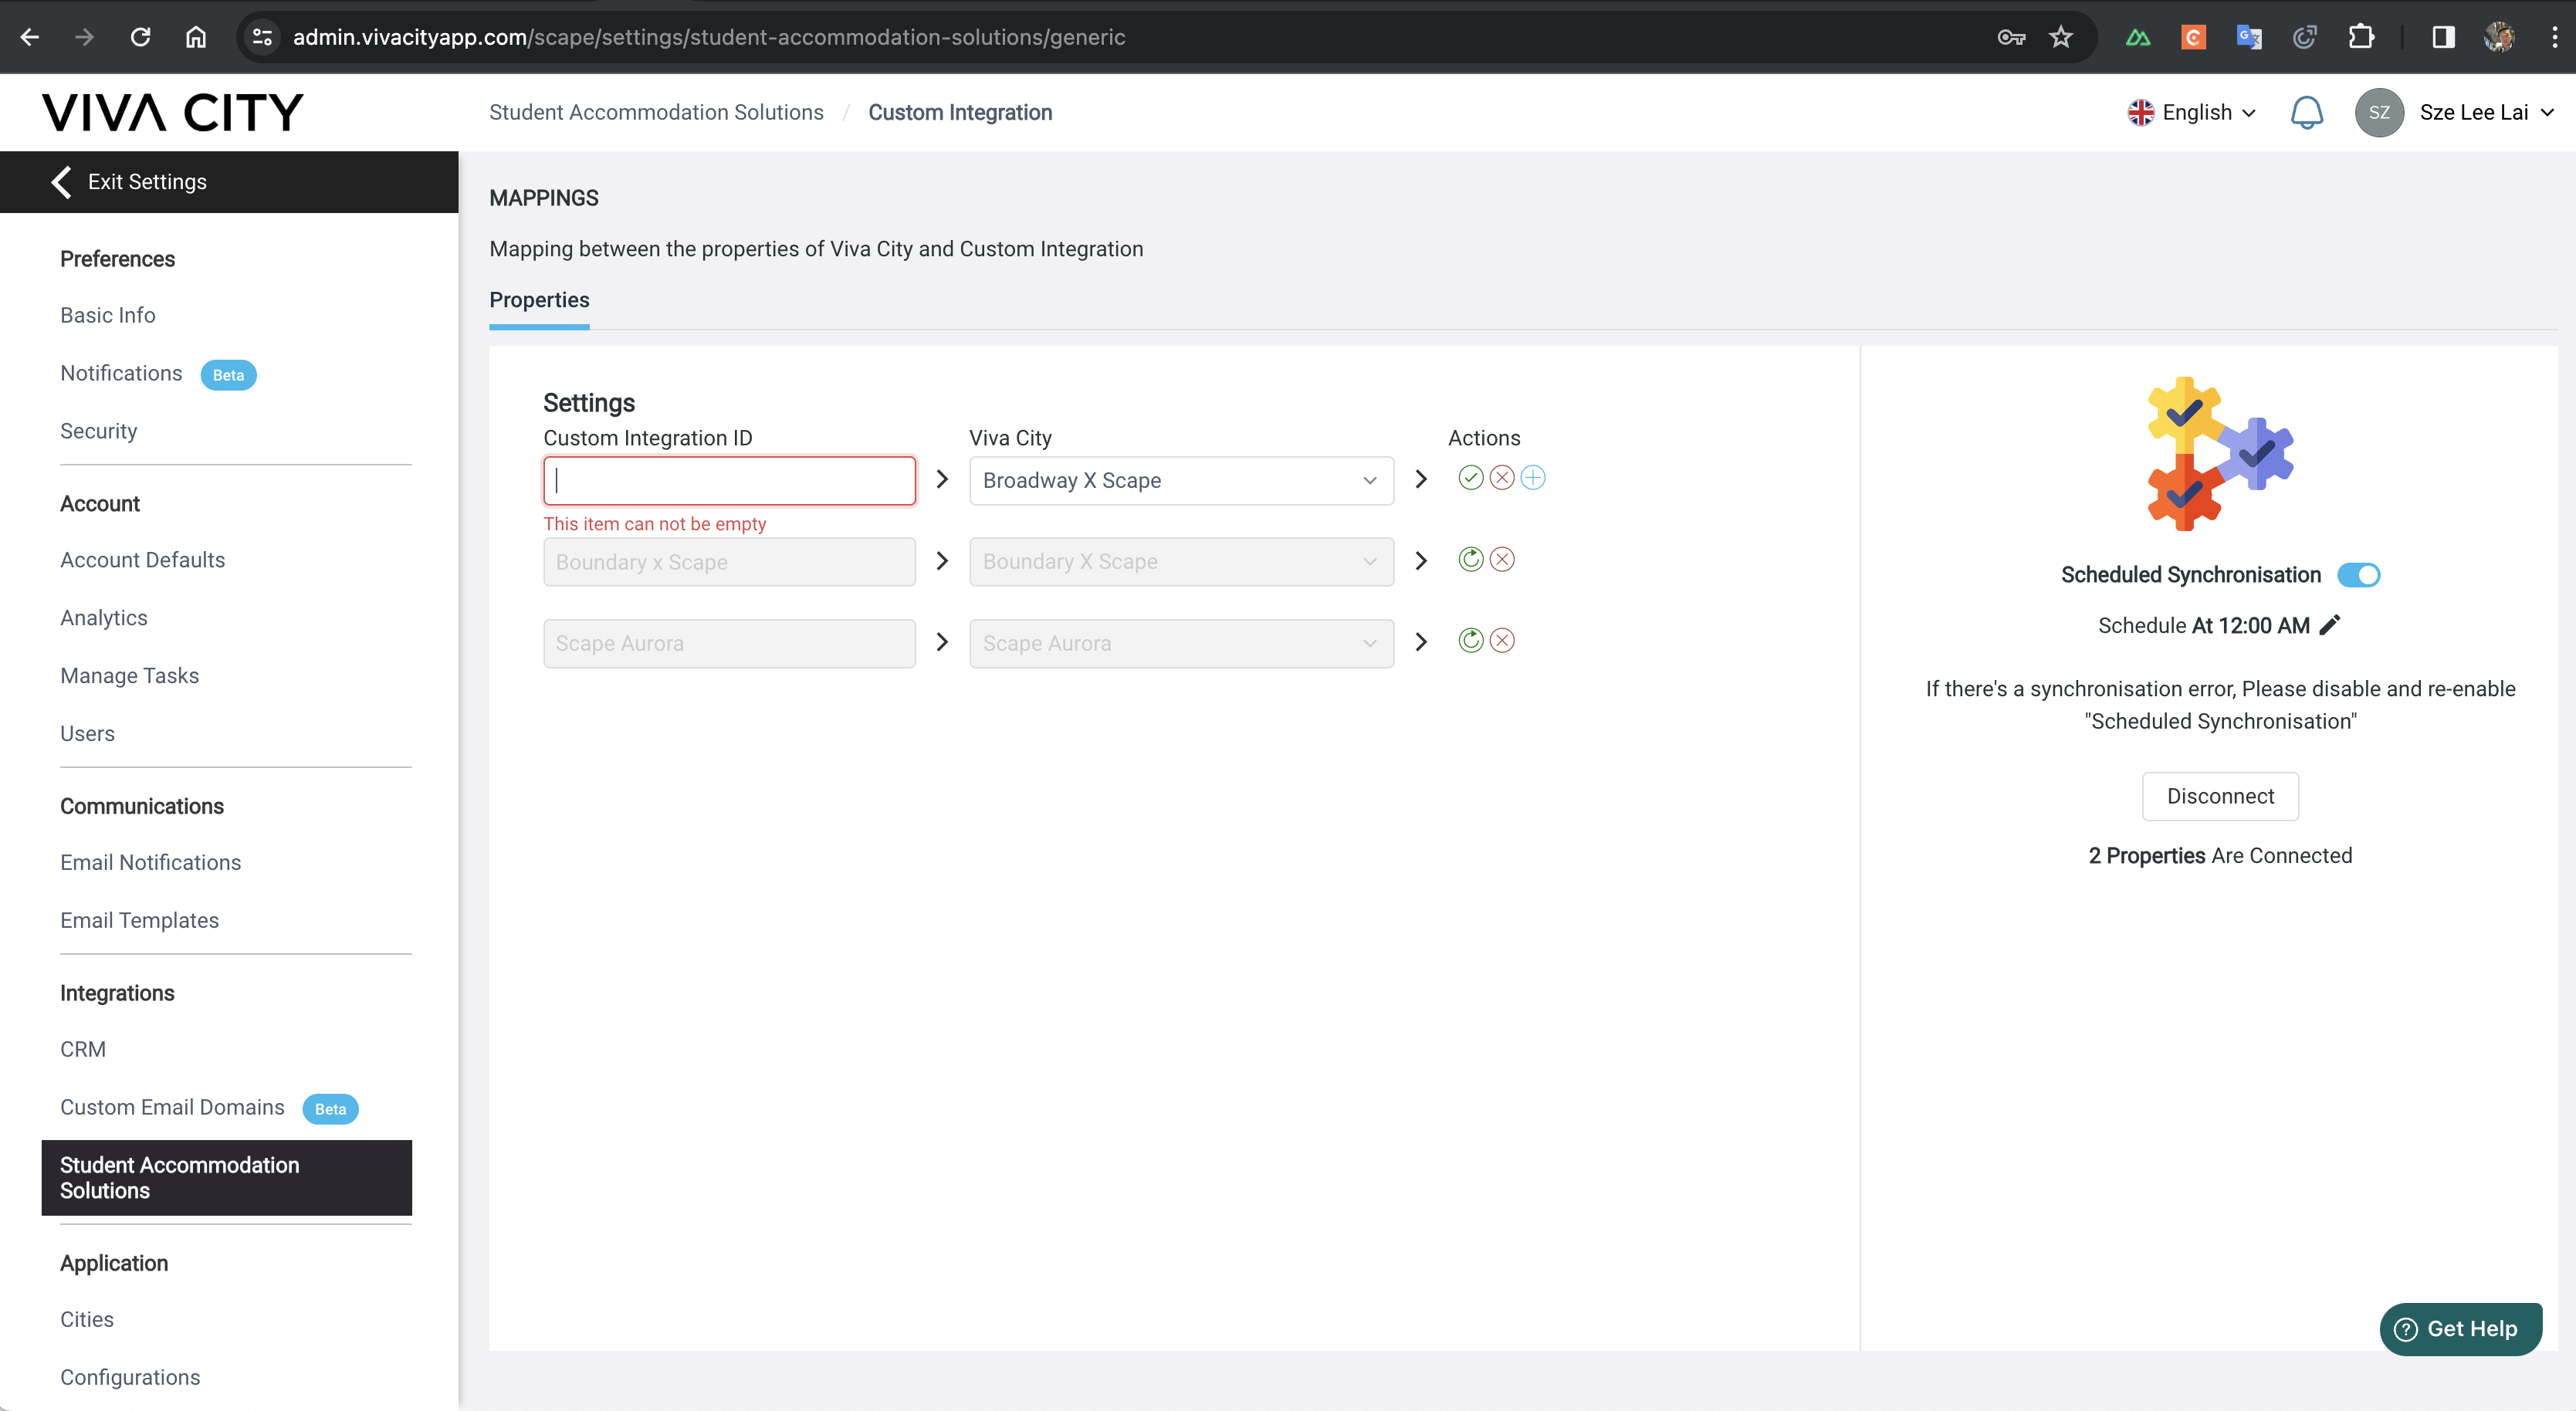Bookmark this page with the star icon
2576x1411 pixels.
[2061, 37]
